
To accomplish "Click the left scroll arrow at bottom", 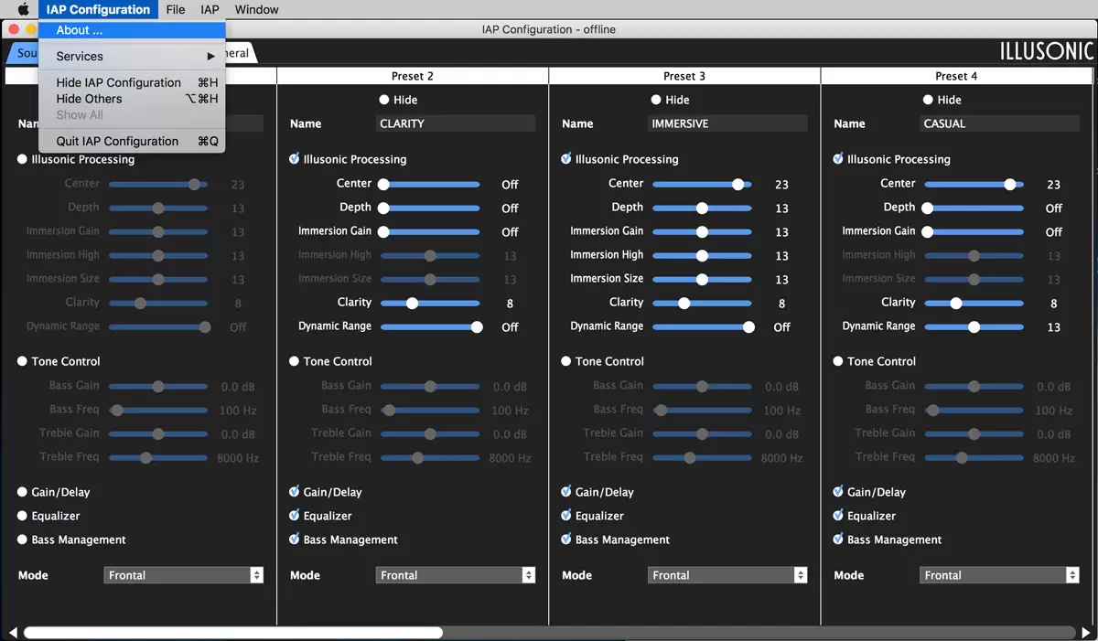I will [x=13, y=633].
